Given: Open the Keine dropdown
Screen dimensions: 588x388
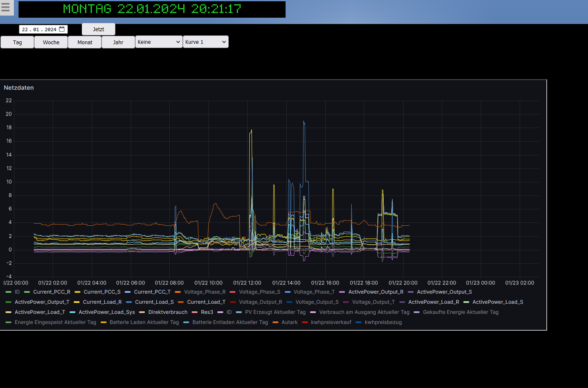Looking at the screenshot, I should point(159,42).
